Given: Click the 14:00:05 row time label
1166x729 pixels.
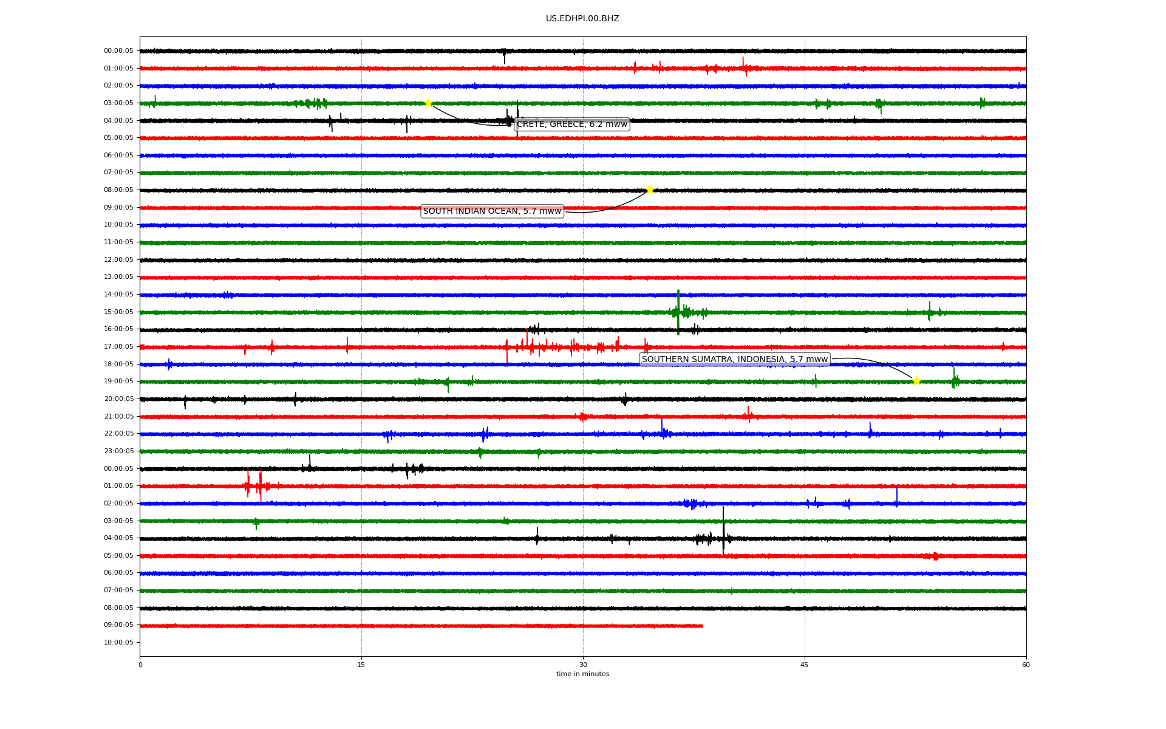Looking at the screenshot, I should click(118, 295).
